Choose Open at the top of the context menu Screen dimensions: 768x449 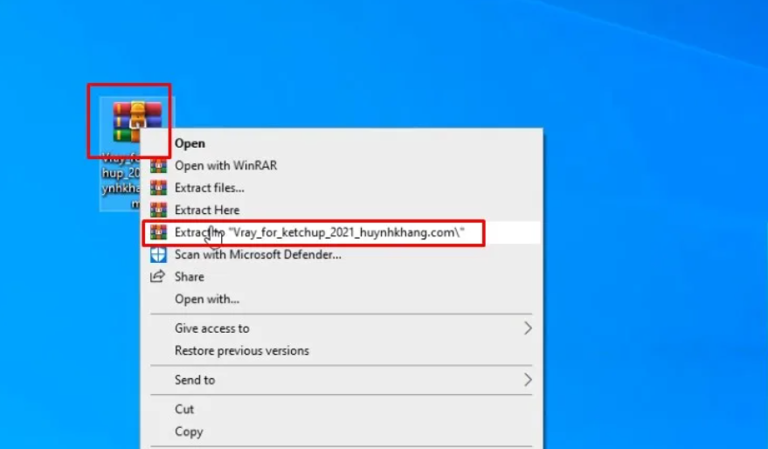pos(190,143)
